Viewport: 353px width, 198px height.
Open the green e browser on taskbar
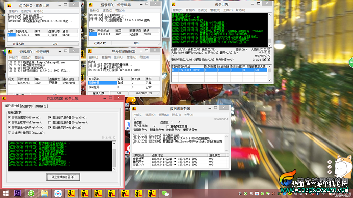click(x=31, y=193)
